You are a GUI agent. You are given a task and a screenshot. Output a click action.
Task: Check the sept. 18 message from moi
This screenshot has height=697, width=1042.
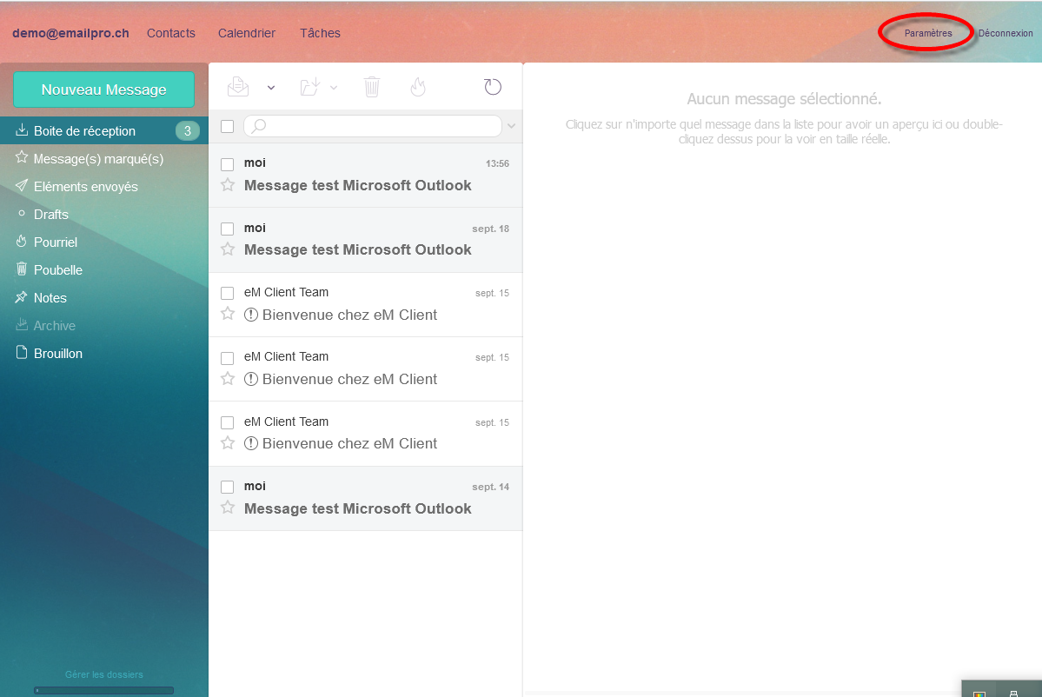click(228, 229)
